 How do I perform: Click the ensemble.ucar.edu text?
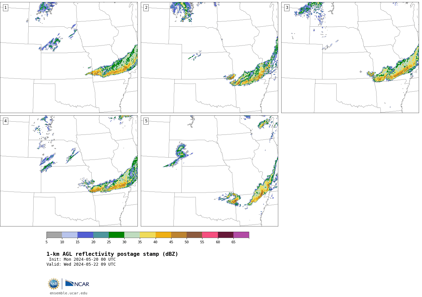[x=69, y=293]
